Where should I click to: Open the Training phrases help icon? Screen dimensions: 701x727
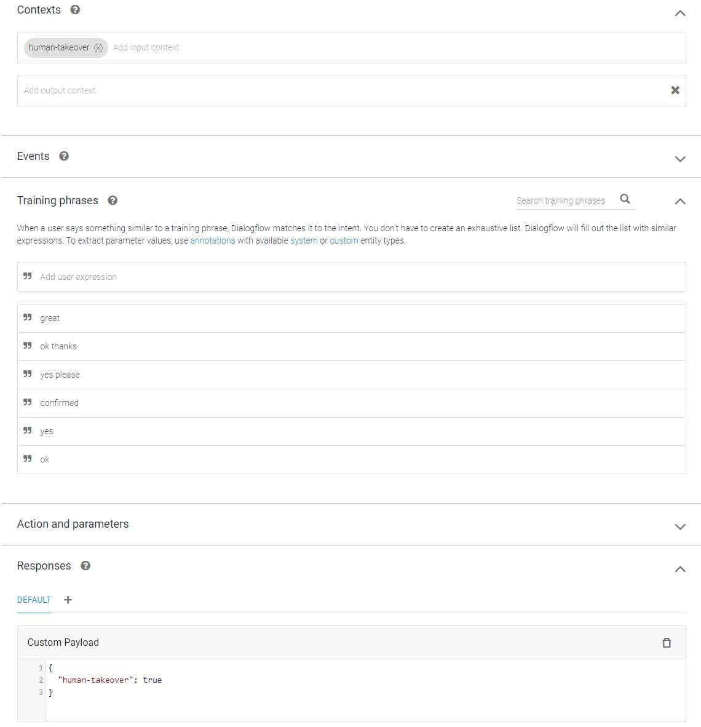(x=113, y=201)
